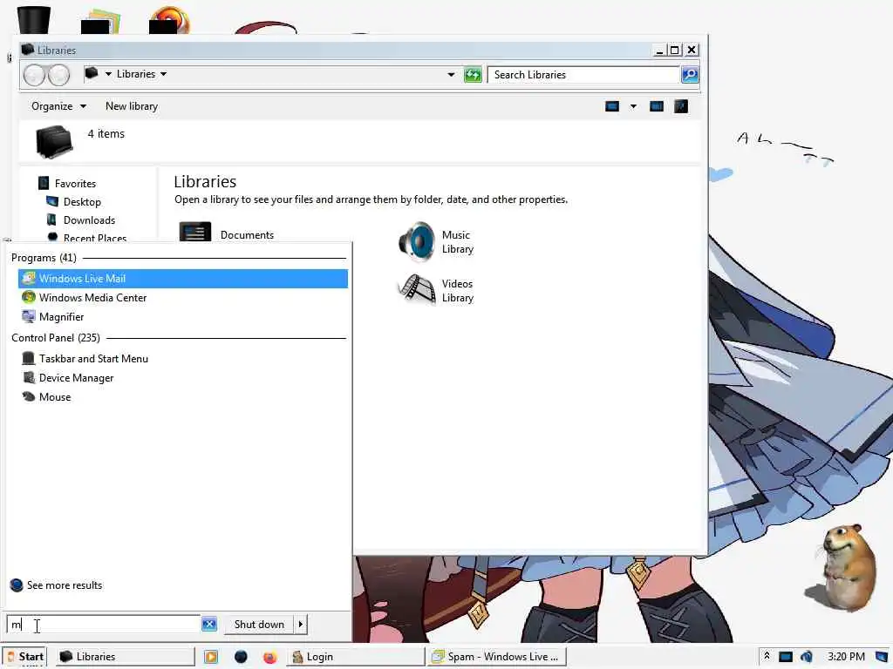
Task: Click the Libraries address bar folder icon
Action: (x=92, y=73)
